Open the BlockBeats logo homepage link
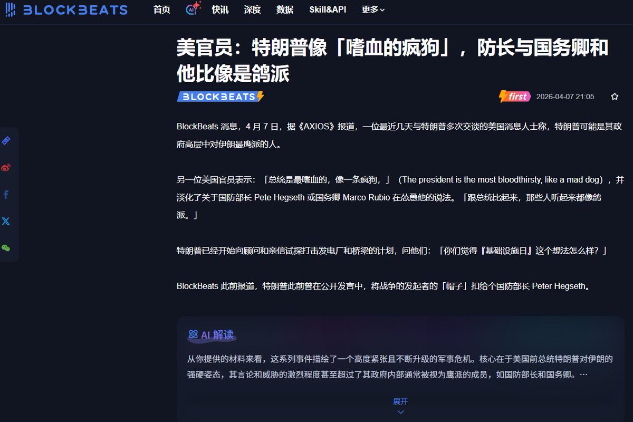The height and width of the screenshot is (422, 633). click(x=66, y=9)
